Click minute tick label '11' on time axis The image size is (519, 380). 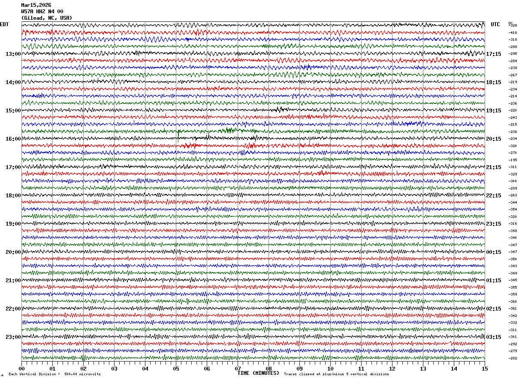coord(361,368)
